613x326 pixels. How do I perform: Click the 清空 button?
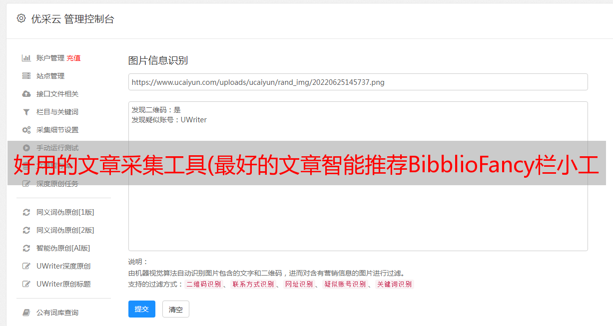176,309
